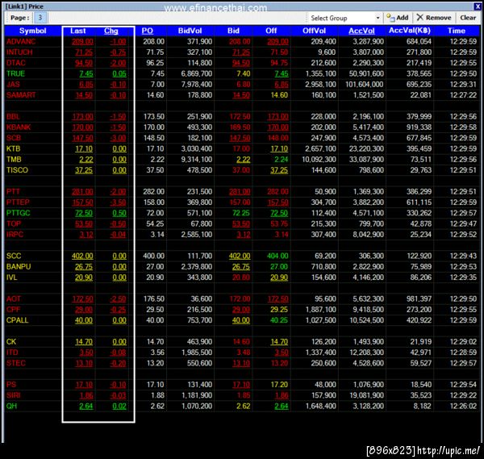This screenshot has height=459, width=484.
Task: Select the PS symbol
Action: click(11, 385)
